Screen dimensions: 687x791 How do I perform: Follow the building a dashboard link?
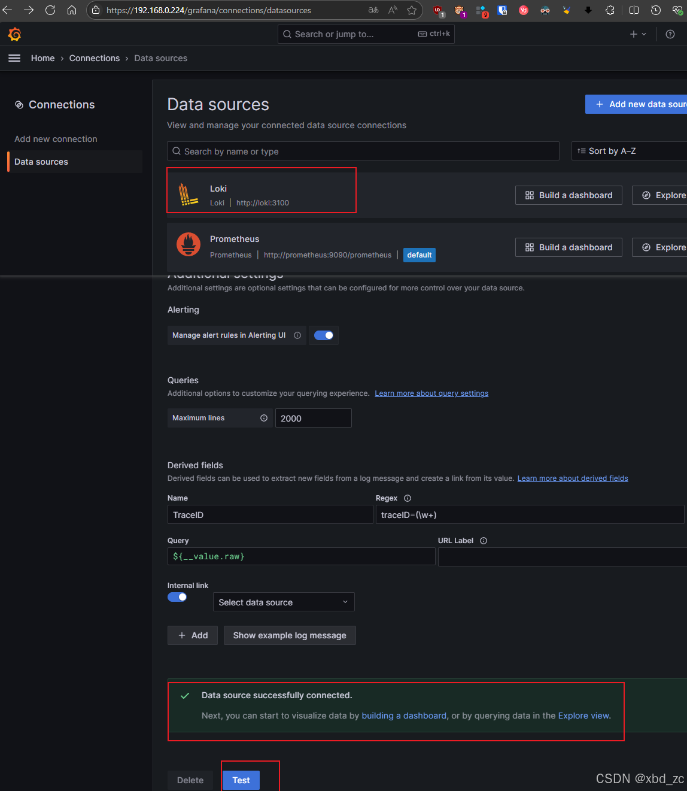(x=404, y=716)
